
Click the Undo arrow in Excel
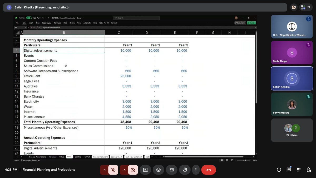[38, 18]
